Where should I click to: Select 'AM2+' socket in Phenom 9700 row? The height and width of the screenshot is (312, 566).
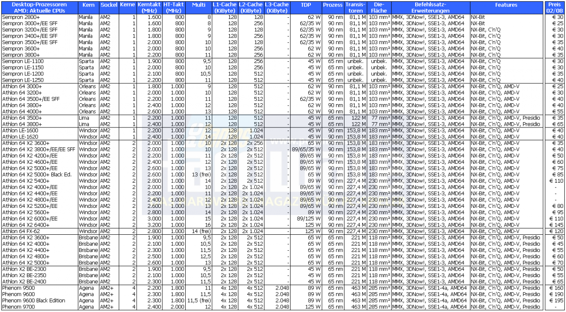107,307
